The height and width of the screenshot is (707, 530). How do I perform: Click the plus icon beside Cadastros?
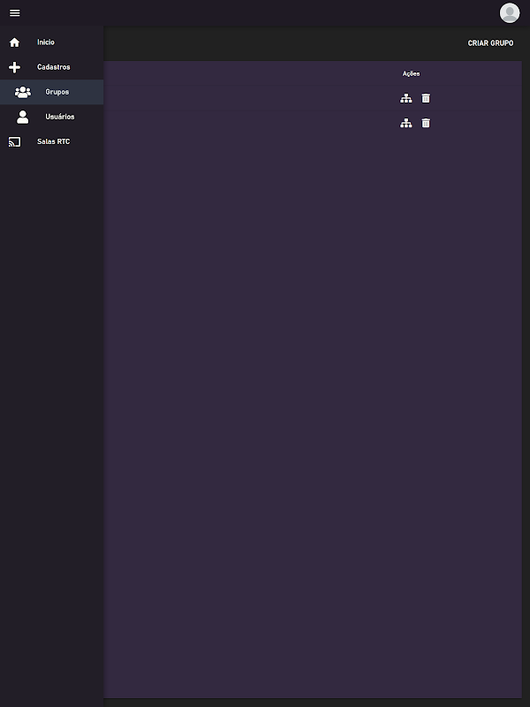coord(14,67)
